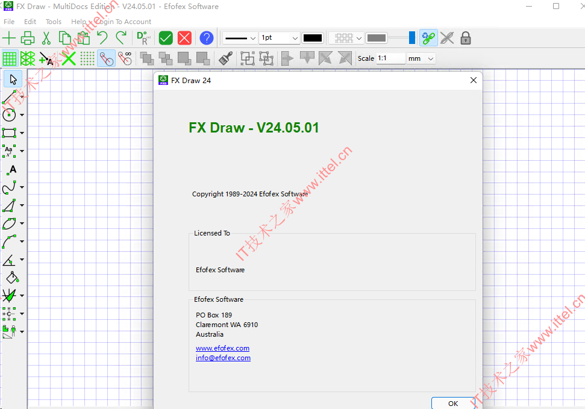Click the red X cancel icon
This screenshot has height=409, width=585.
click(184, 38)
